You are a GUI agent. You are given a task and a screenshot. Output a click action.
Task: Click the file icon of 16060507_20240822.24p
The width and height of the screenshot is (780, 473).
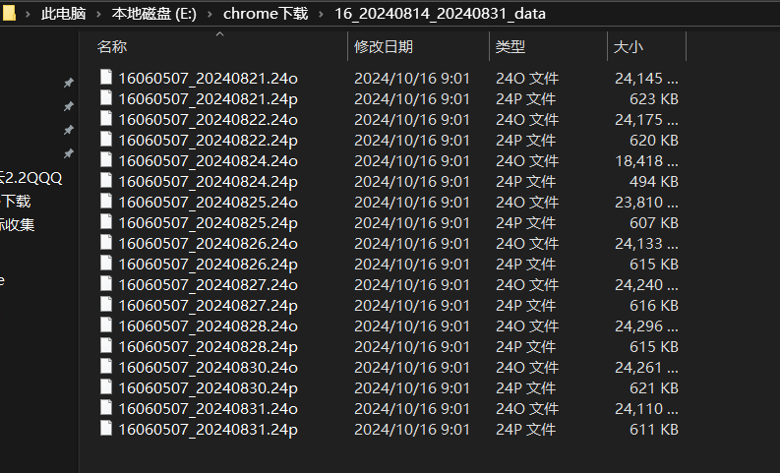(106, 140)
